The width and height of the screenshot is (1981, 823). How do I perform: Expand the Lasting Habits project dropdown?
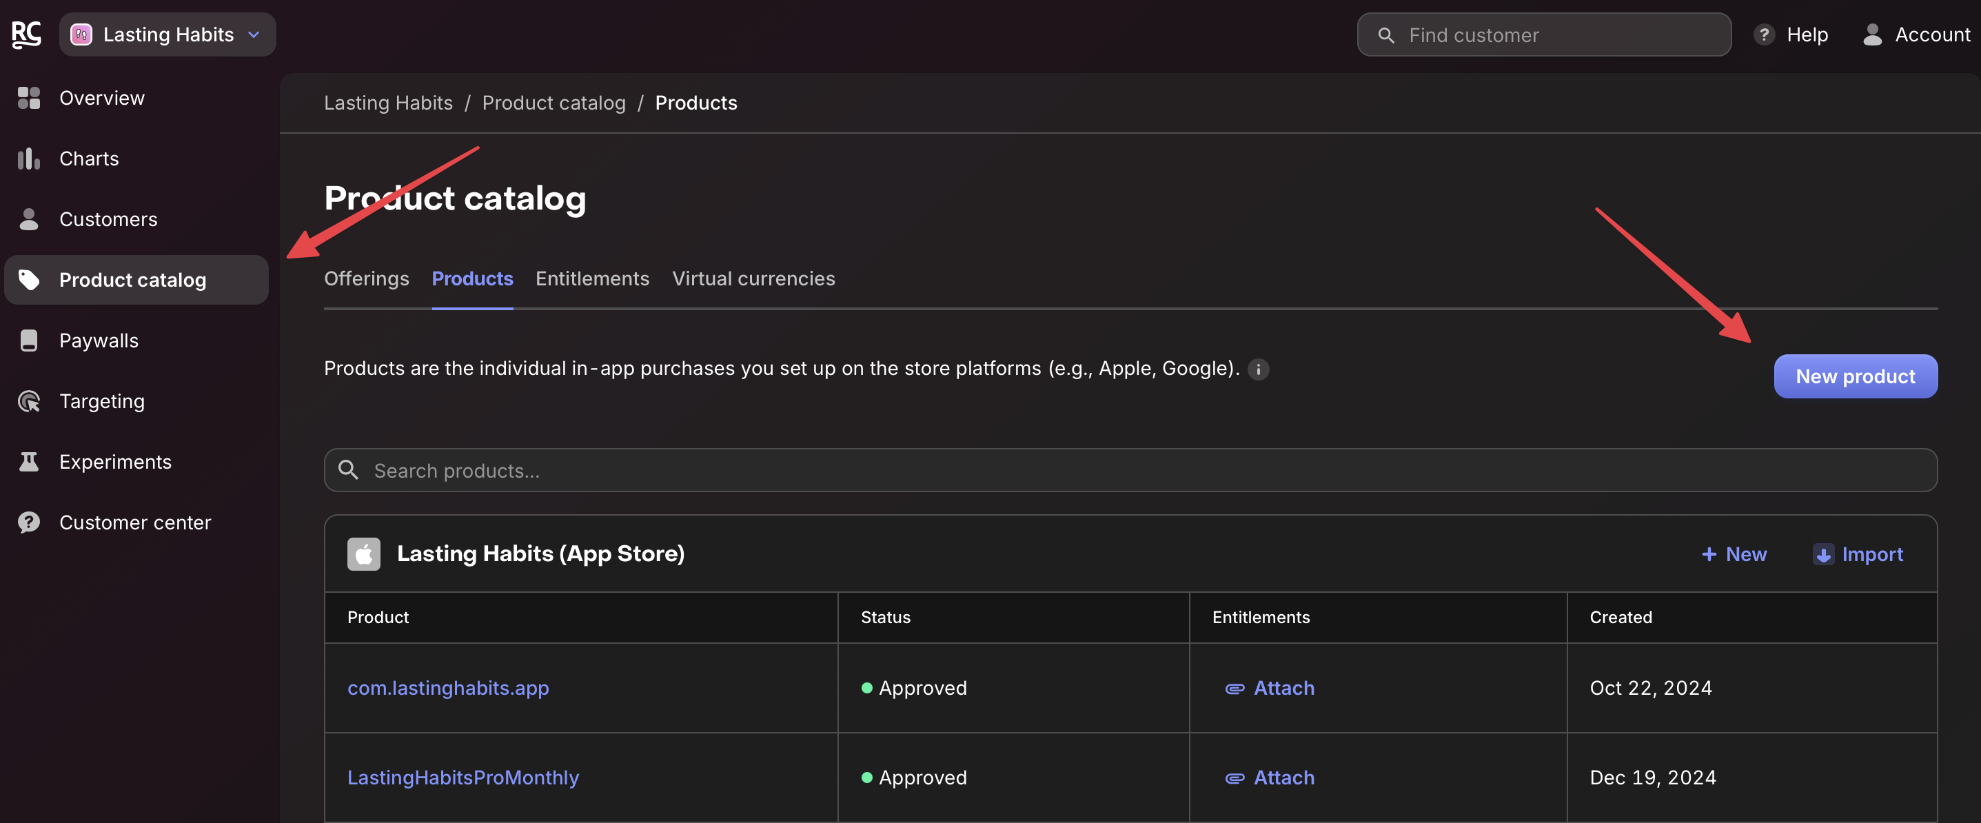click(x=167, y=34)
